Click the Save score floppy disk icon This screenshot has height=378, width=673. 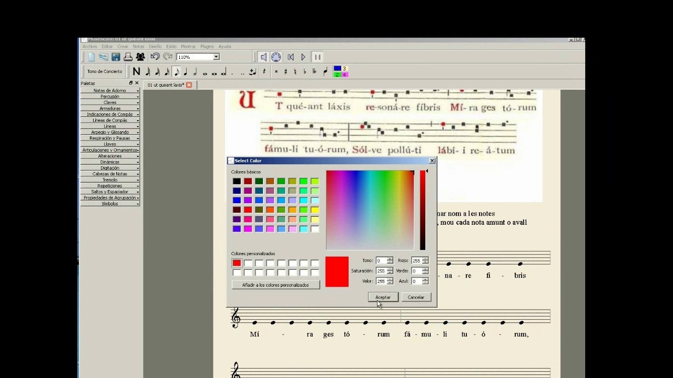(x=116, y=57)
